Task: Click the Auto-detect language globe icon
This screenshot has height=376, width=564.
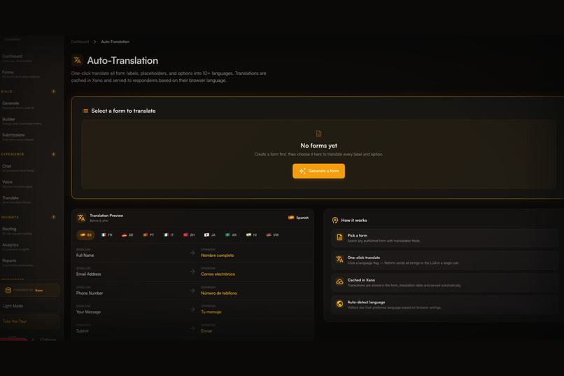Action: click(x=339, y=304)
